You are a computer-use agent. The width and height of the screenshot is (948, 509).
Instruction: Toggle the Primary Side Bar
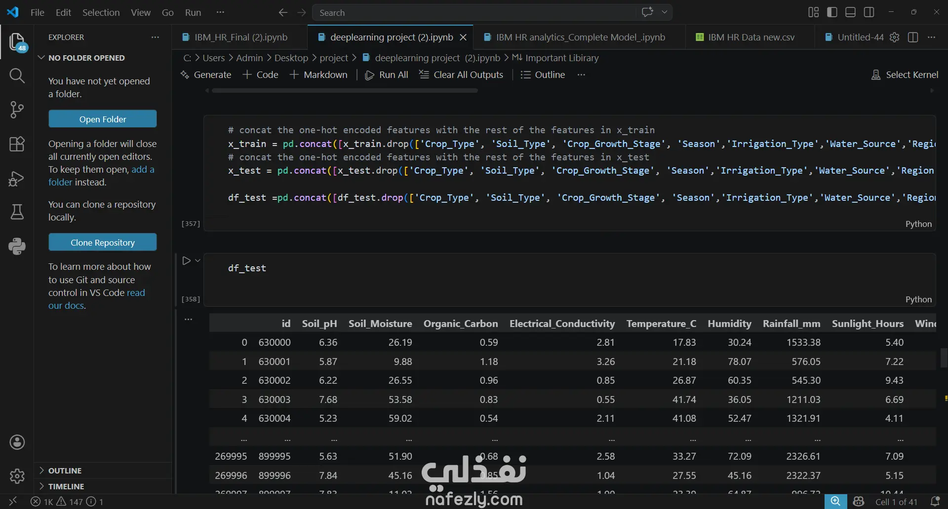832,12
